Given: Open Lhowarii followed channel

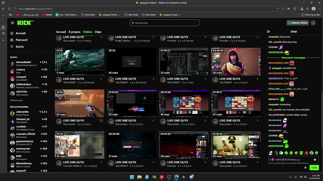Looking at the screenshot, I should click(x=29, y=78).
